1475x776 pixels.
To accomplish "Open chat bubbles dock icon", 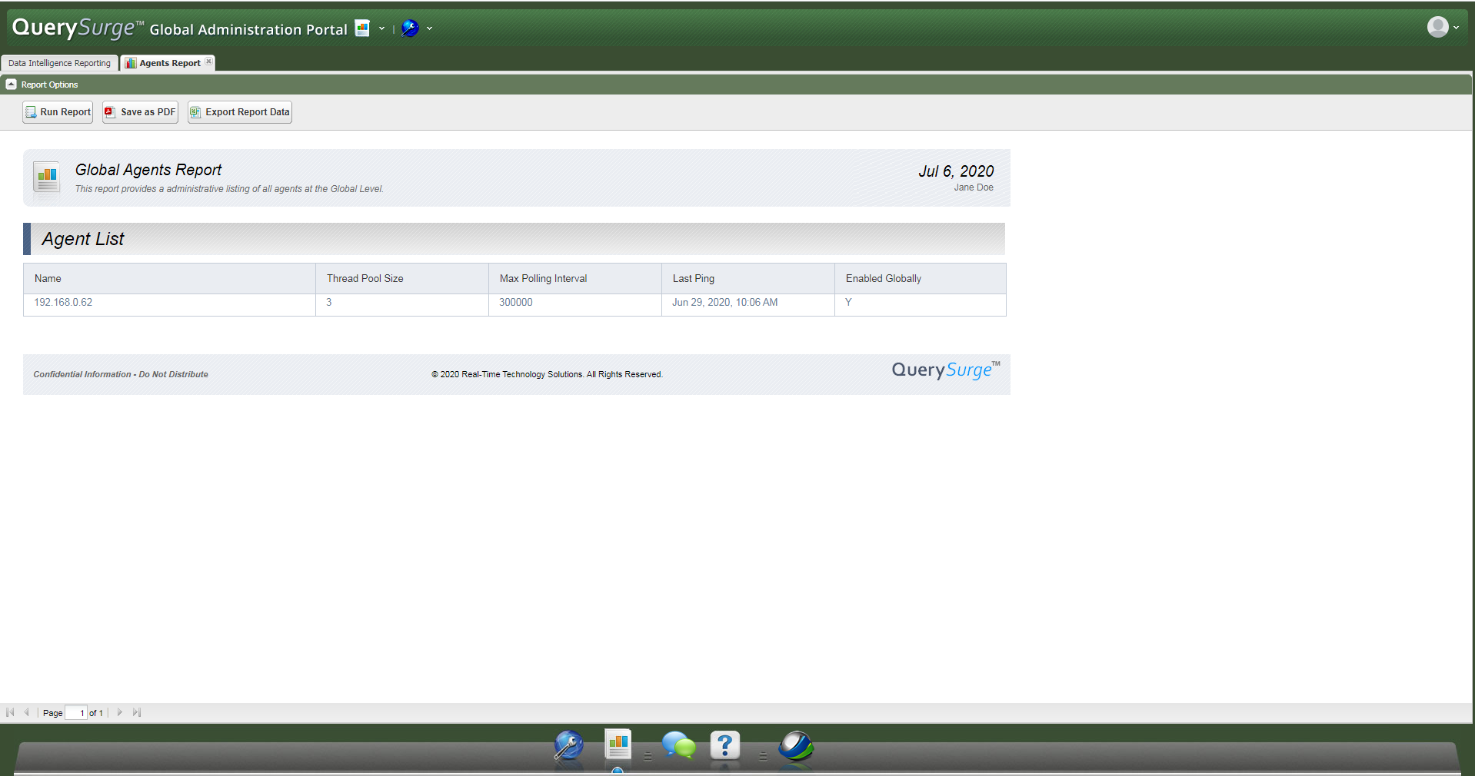I will pyautogui.click(x=679, y=745).
